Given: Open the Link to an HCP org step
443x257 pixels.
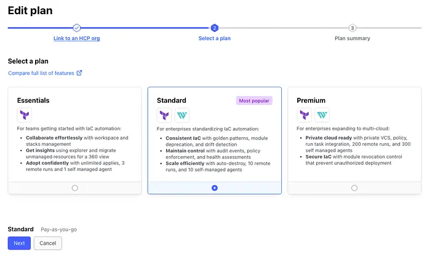Looking at the screenshot, I should pos(76,38).
